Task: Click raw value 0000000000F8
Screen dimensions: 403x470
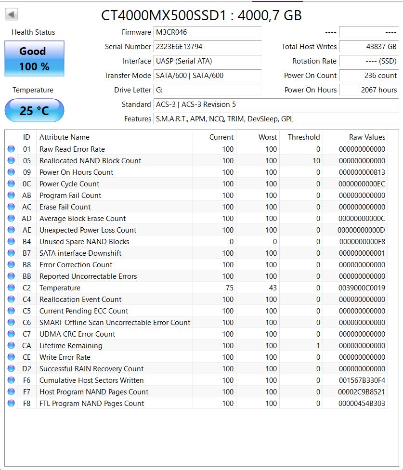Action: click(x=362, y=242)
